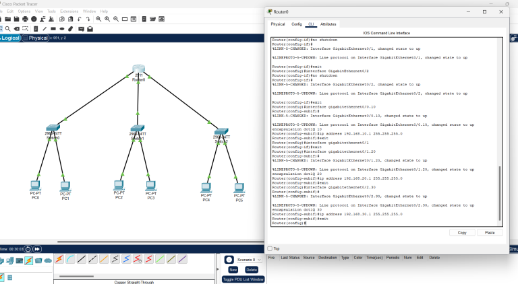Click the Delete scenario button
The height and width of the screenshot is (284, 518).
[252, 269]
